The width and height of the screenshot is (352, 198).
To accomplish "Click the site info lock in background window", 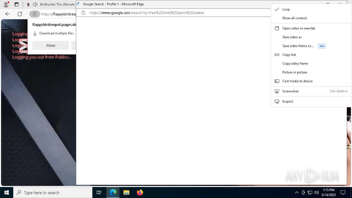I will pos(34,14).
